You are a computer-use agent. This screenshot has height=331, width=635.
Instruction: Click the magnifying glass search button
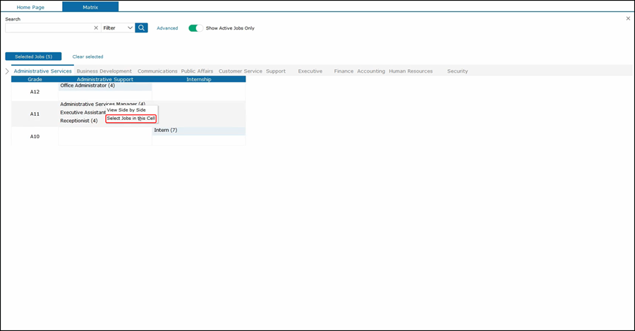141,28
